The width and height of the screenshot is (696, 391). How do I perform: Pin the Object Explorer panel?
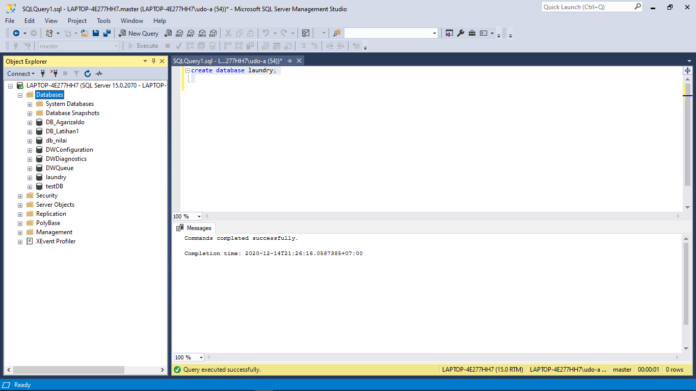click(x=153, y=61)
